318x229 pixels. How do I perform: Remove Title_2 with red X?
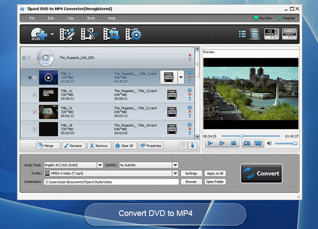click(x=190, y=77)
